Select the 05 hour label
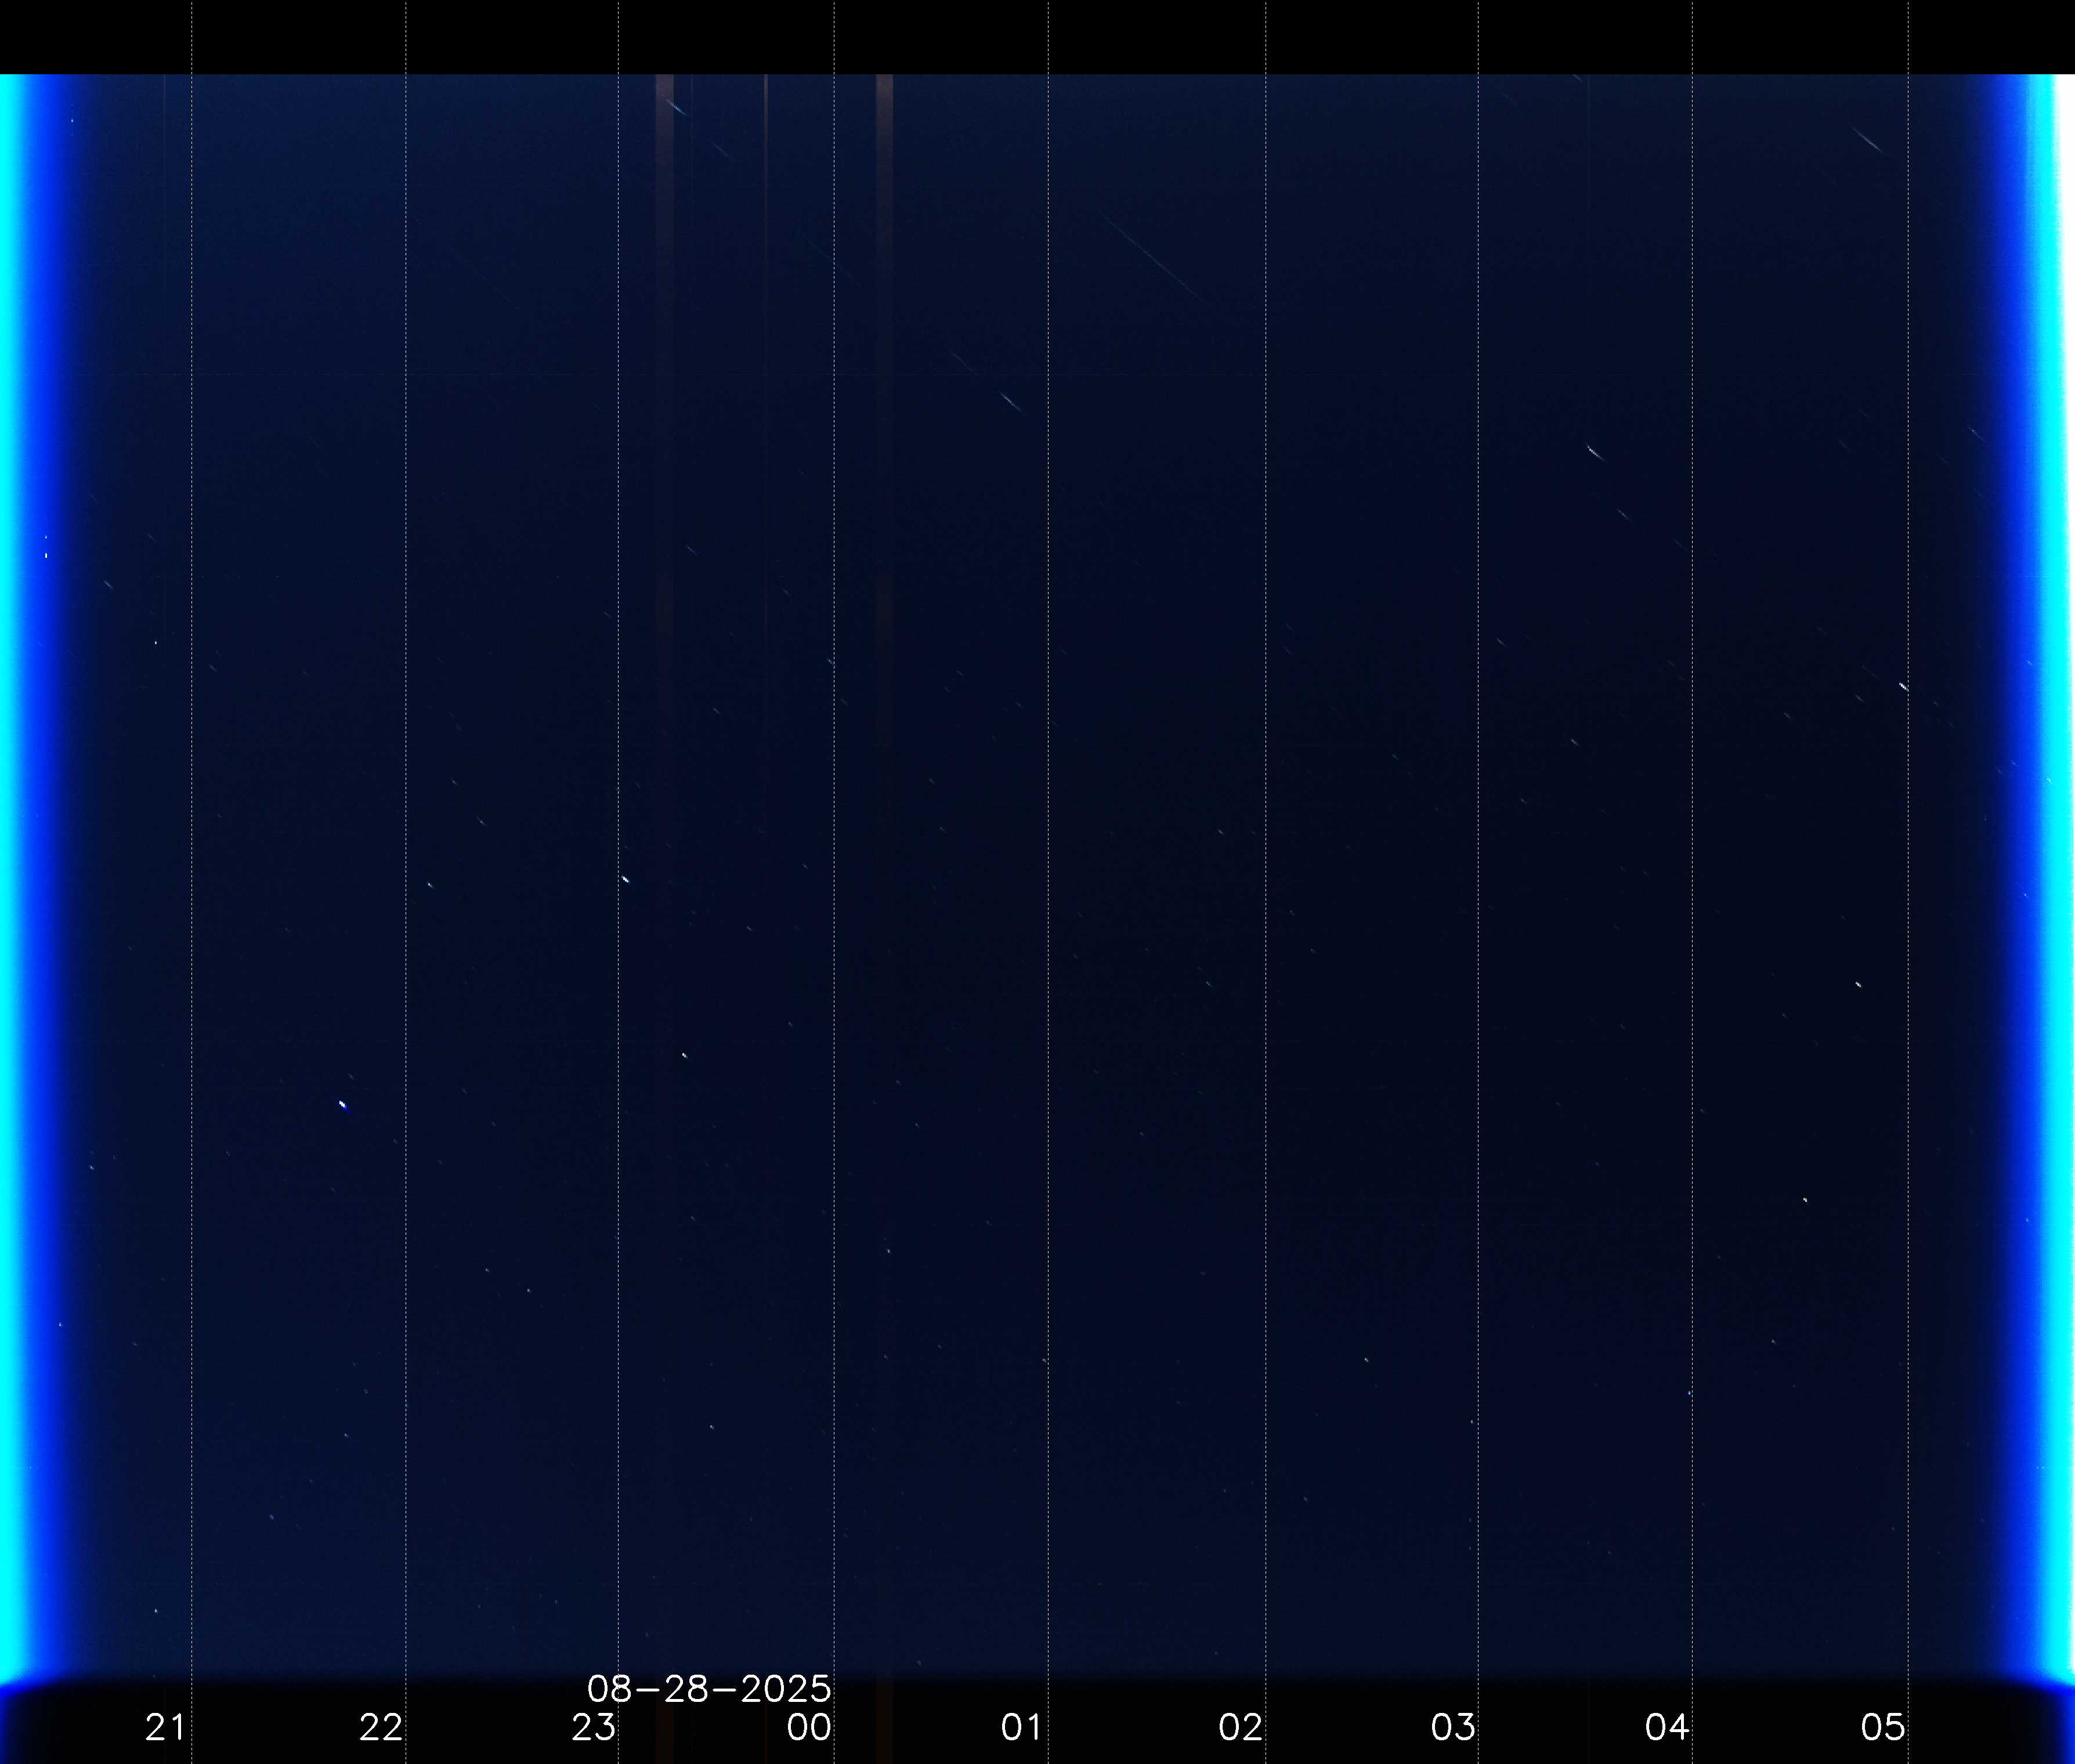Image resolution: width=2075 pixels, height=1764 pixels. tap(1882, 1727)
